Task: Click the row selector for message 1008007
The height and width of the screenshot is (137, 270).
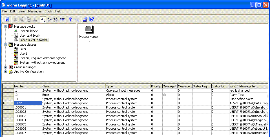Action: coord(8,133)
